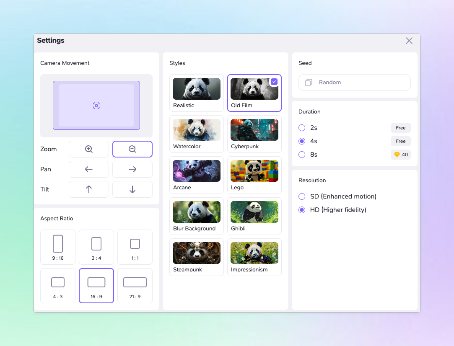Click the Free badge next to 2s
Screen dimensions: 454x346
tap(401, 128)
